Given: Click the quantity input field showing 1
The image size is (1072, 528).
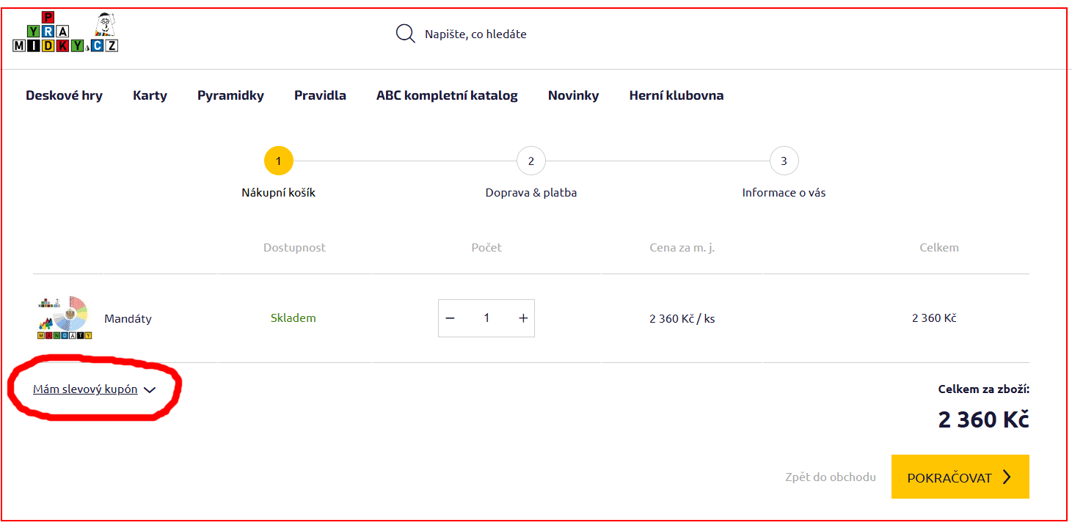Looking at the screenshot, I should click(486, 318).
